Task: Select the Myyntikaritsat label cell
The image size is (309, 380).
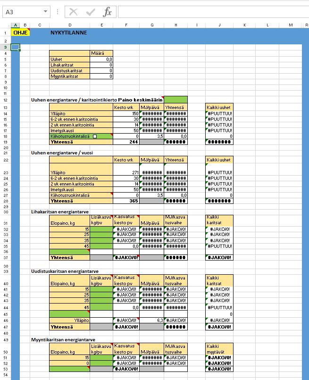Action: (69, 76)
